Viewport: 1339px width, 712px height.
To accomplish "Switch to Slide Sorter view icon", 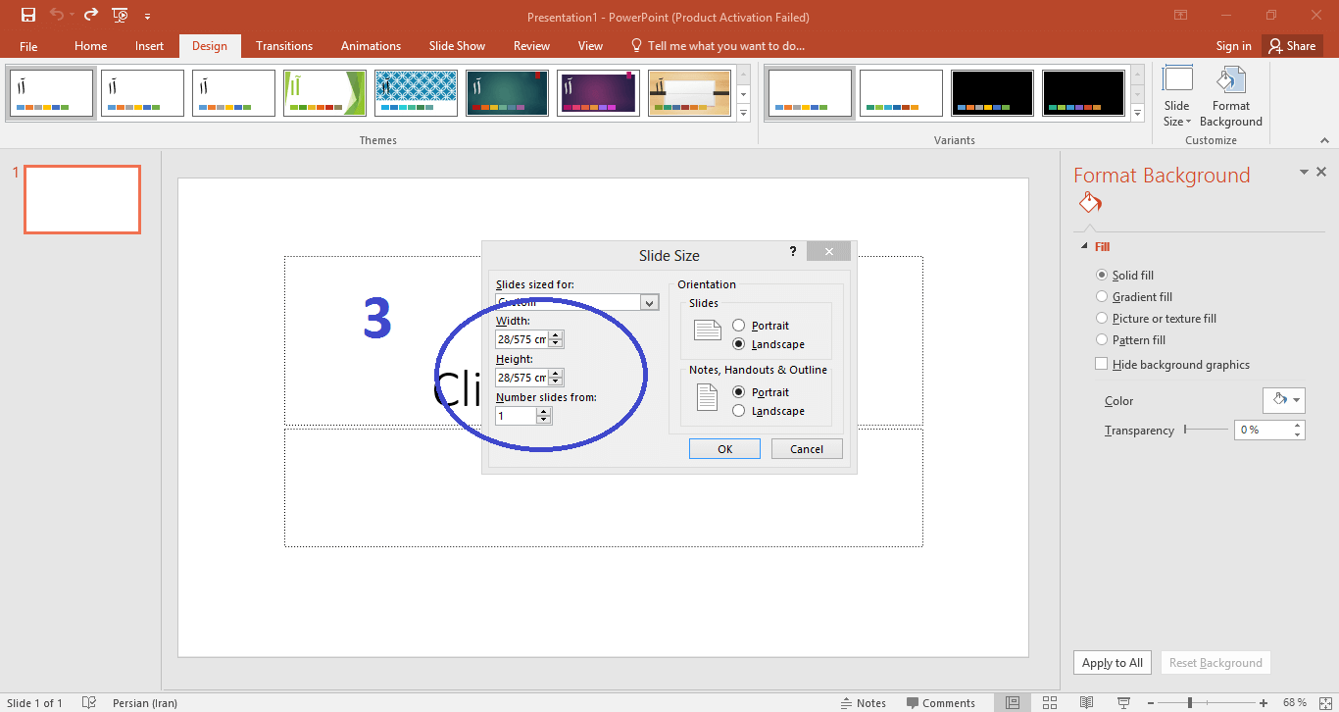I will [1050, 702].
